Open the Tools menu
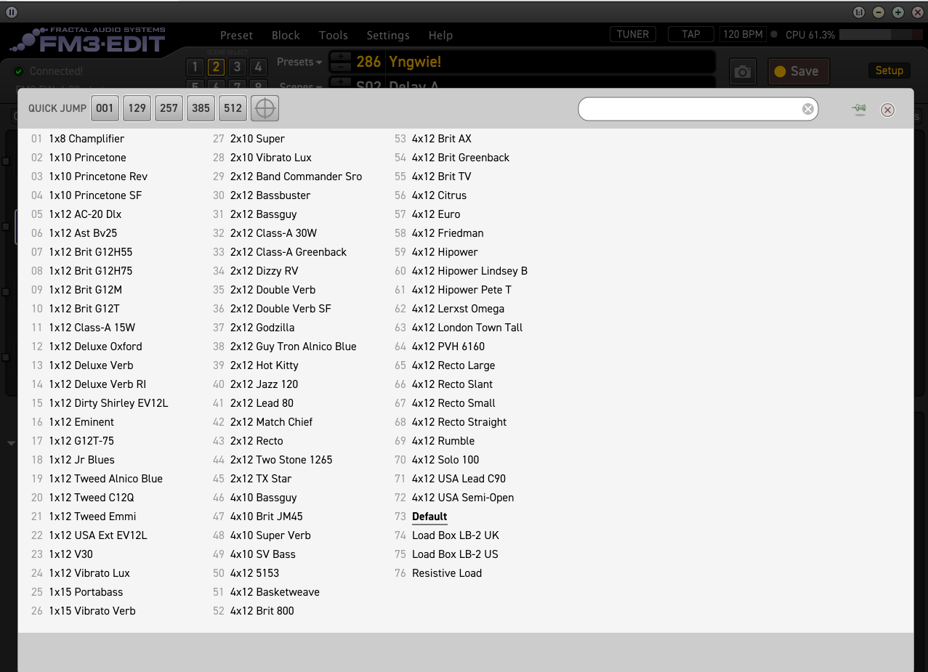928x672 pixels. point(334,35)
